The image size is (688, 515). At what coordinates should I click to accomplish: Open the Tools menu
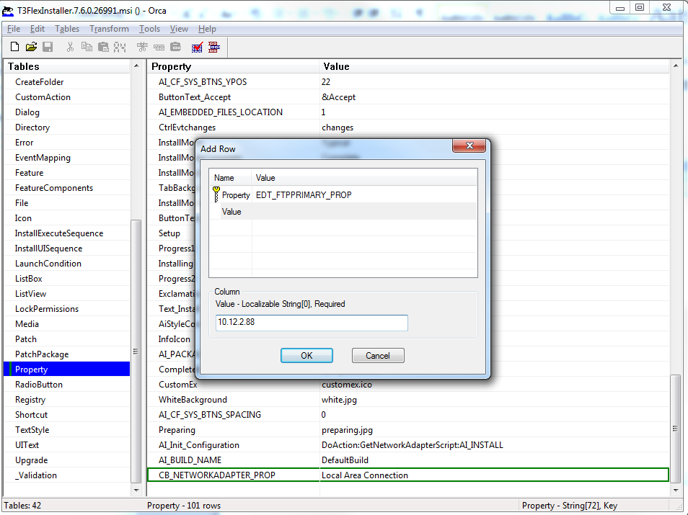click(149, 29)
